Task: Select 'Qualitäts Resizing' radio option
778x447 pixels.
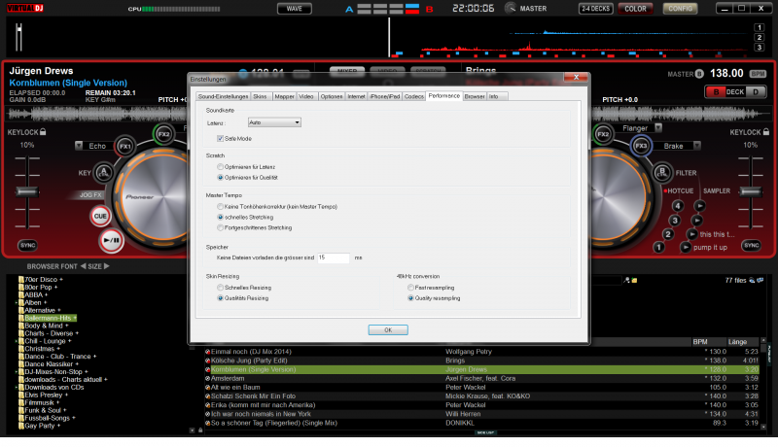Action: pyautogui.click(x=220, y=298)
